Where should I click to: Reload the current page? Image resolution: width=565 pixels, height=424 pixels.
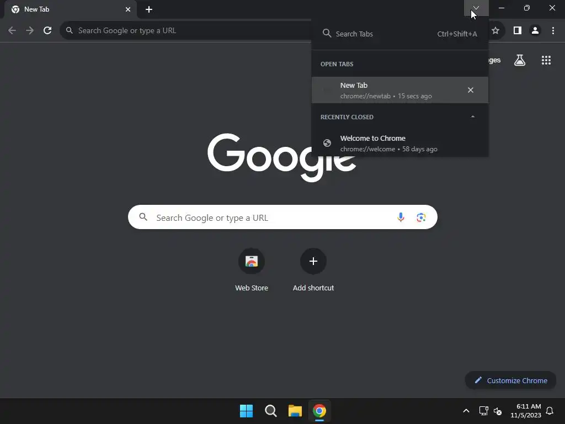(47, 31)
